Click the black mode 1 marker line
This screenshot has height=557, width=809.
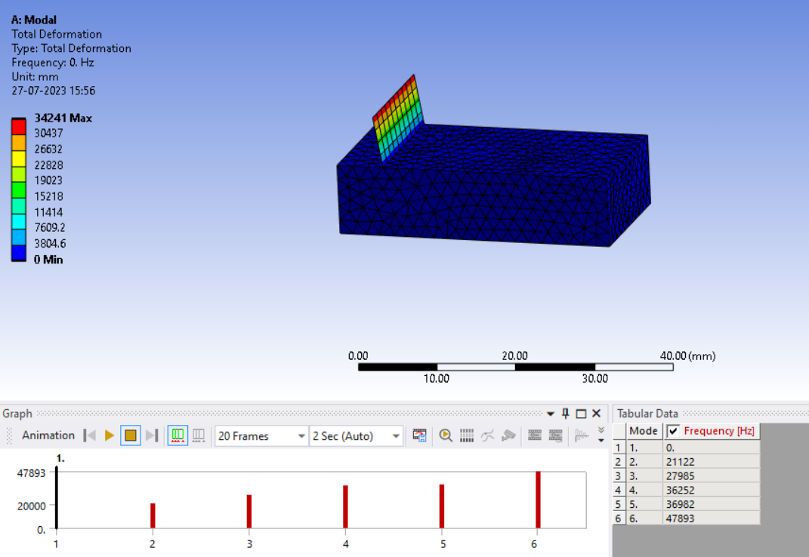pyautogui.click(x=56, y=497)
